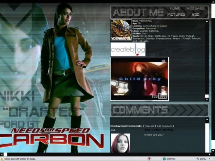Screen dimensions: 215x161
Task: Click the "Dislikes: You" profile line
Action: point(139,33)
